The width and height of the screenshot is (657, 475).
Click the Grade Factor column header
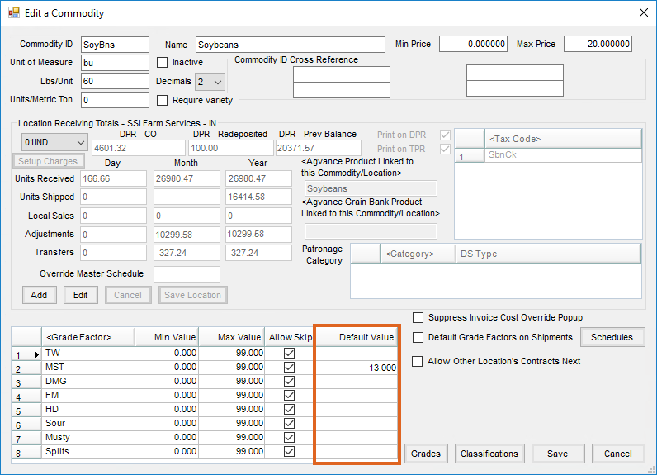(88, 337)
